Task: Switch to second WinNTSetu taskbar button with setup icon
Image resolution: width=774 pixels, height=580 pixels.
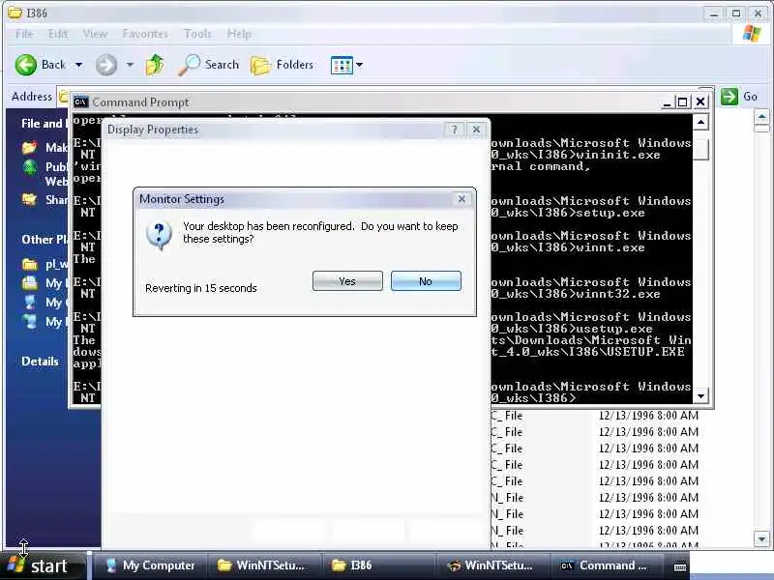Action: pyautogui.click(x=492, y=565)
